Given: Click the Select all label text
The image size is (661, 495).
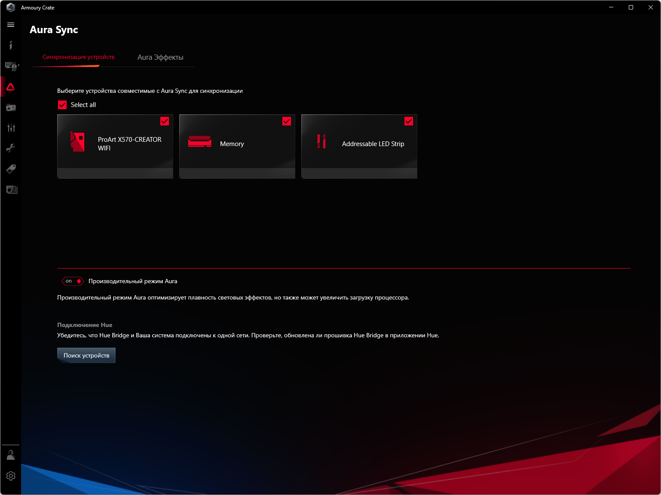Looking at the screenshot, I should (83, 105).
